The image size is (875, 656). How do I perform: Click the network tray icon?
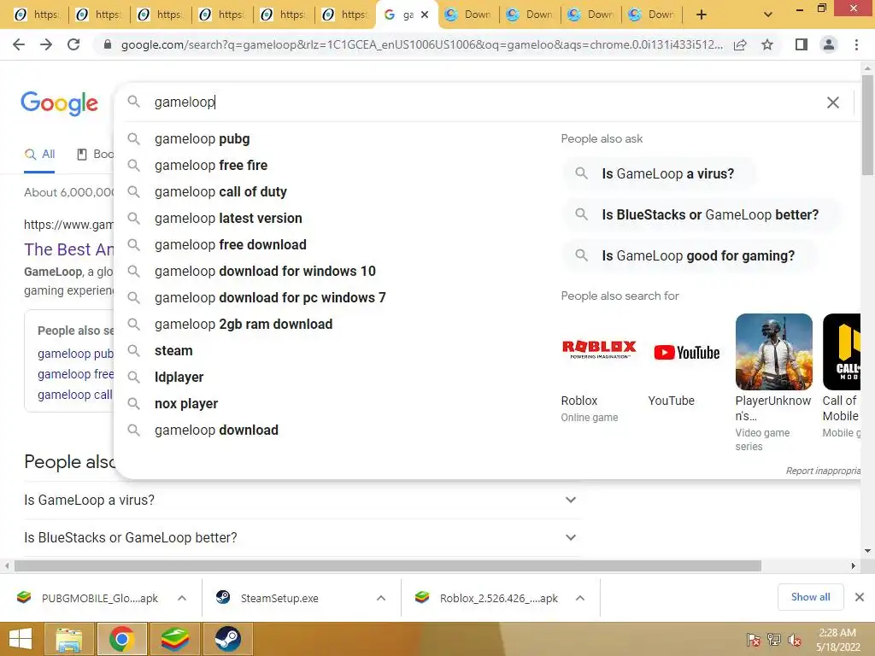click(x=774, y=640)
